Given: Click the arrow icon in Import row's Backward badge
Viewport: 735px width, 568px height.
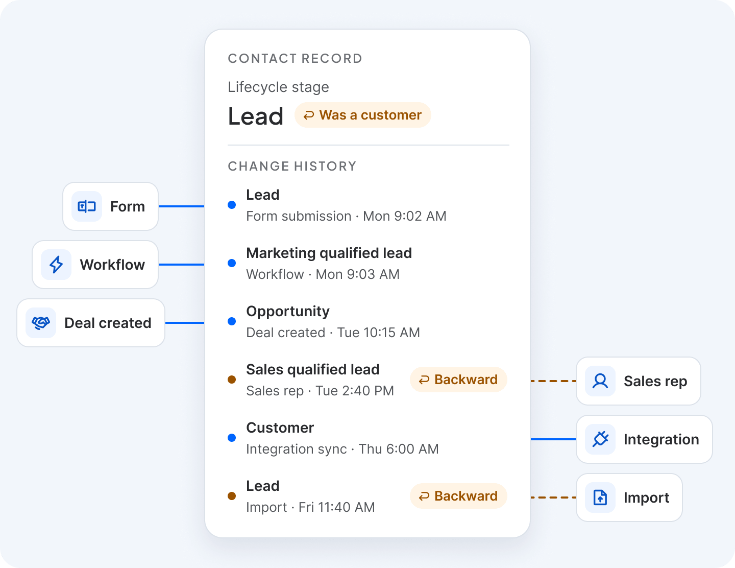Looking at the screenshot, I should (x=424, y=496).
